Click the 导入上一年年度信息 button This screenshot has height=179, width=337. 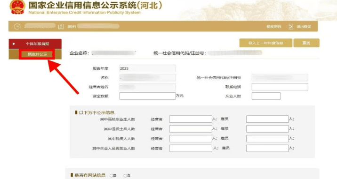coord(265,43)
